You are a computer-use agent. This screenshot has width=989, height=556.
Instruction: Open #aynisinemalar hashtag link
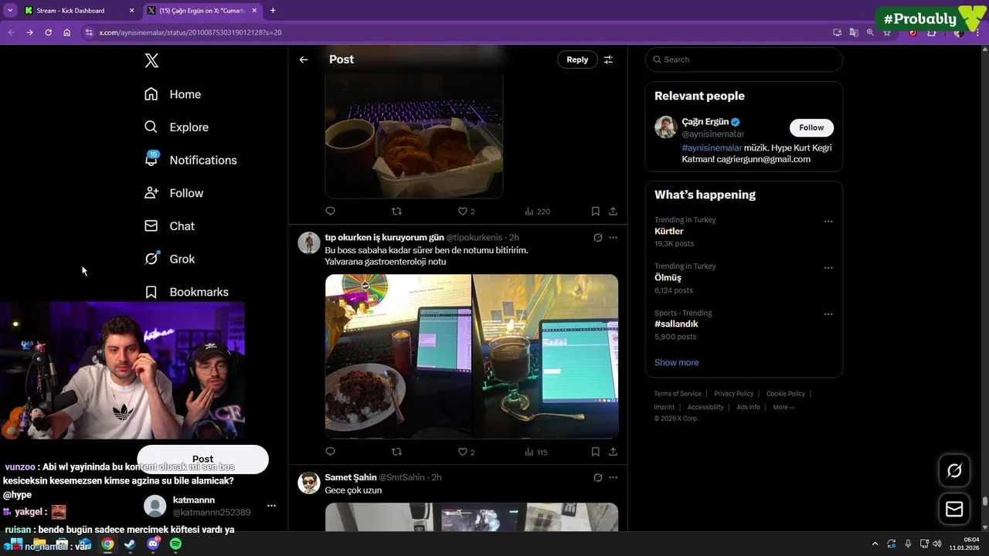(712, 147)
